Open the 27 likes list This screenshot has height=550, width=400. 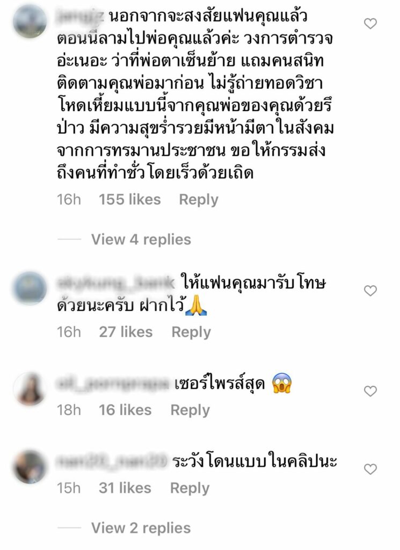126,332
